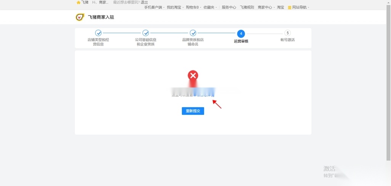Click step 5 circle 帐号激活
The image size is (391, 186).
(x=287, y=33)
